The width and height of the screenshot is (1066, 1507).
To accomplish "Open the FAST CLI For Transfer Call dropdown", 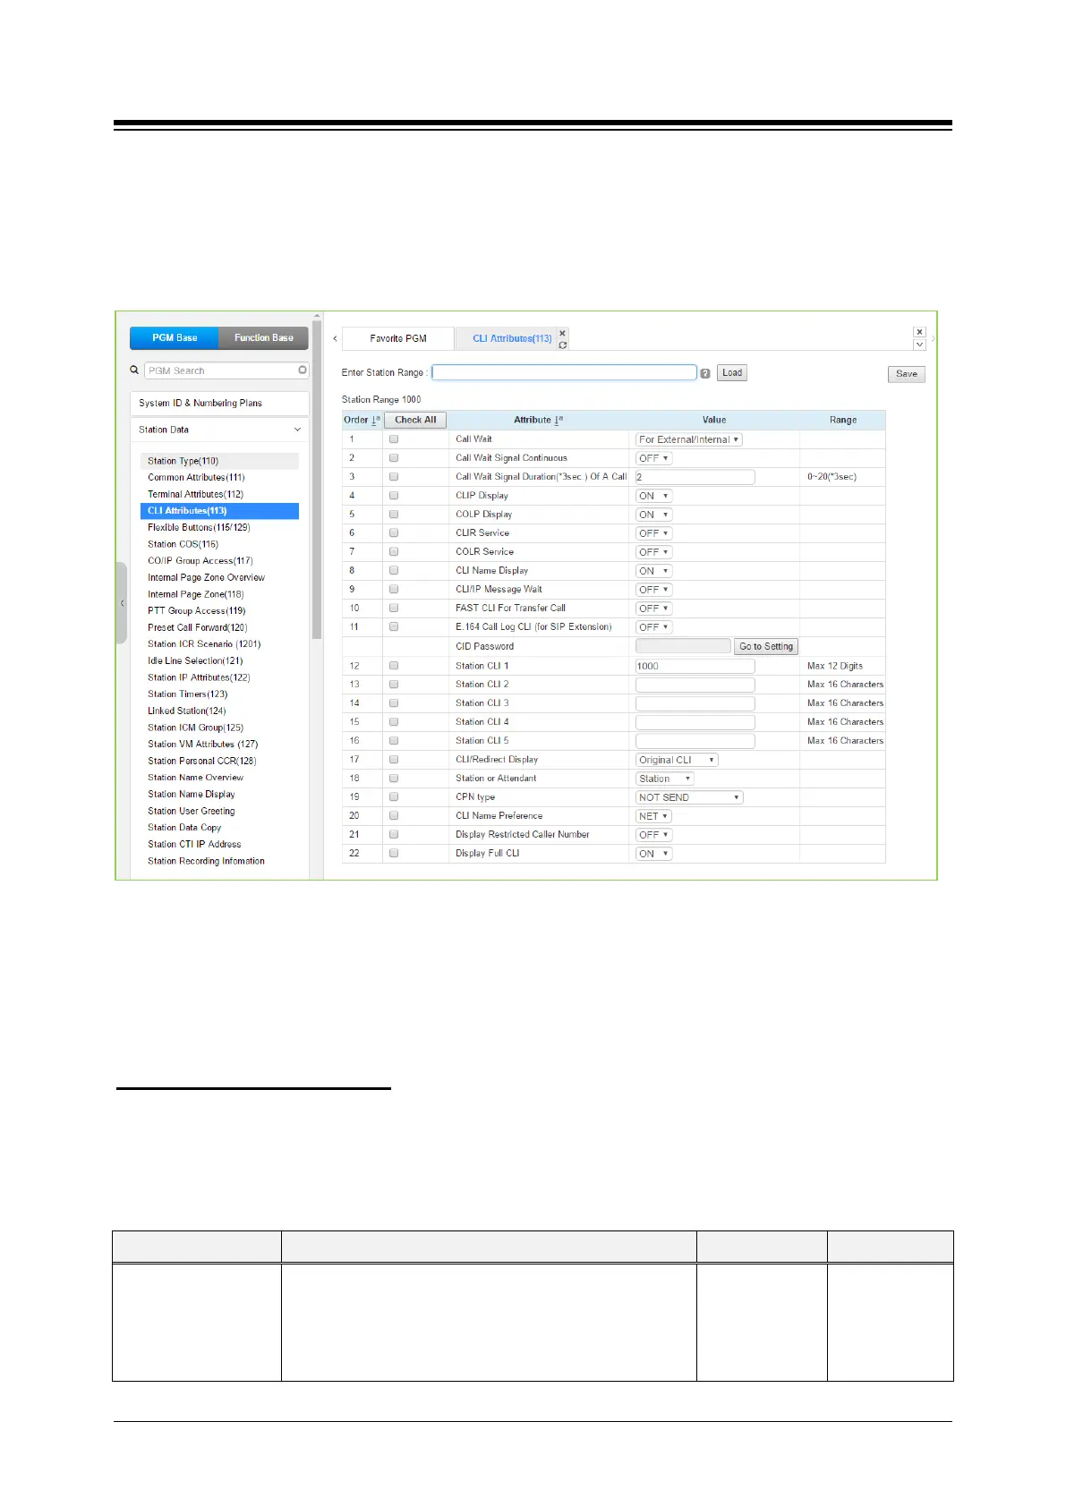I will [x=653, y=609].
